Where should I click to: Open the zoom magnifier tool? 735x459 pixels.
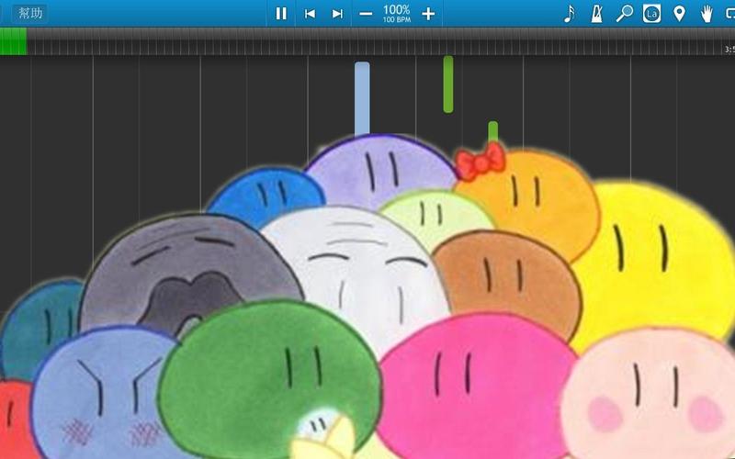point(624,14)
